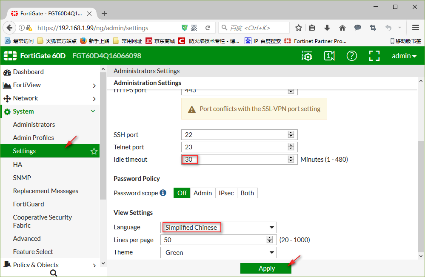
Task: Go to the Firefox home page icon
Action: [x=342, y=28]
